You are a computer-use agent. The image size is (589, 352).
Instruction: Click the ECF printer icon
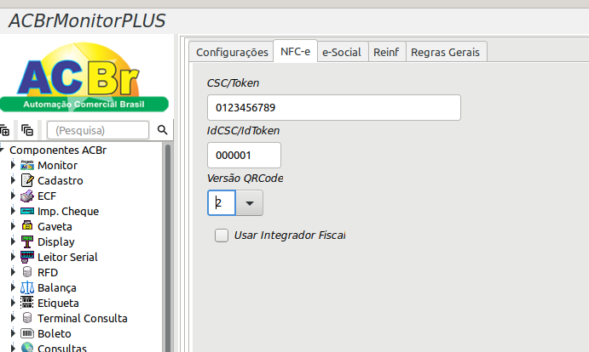[27, 196]
